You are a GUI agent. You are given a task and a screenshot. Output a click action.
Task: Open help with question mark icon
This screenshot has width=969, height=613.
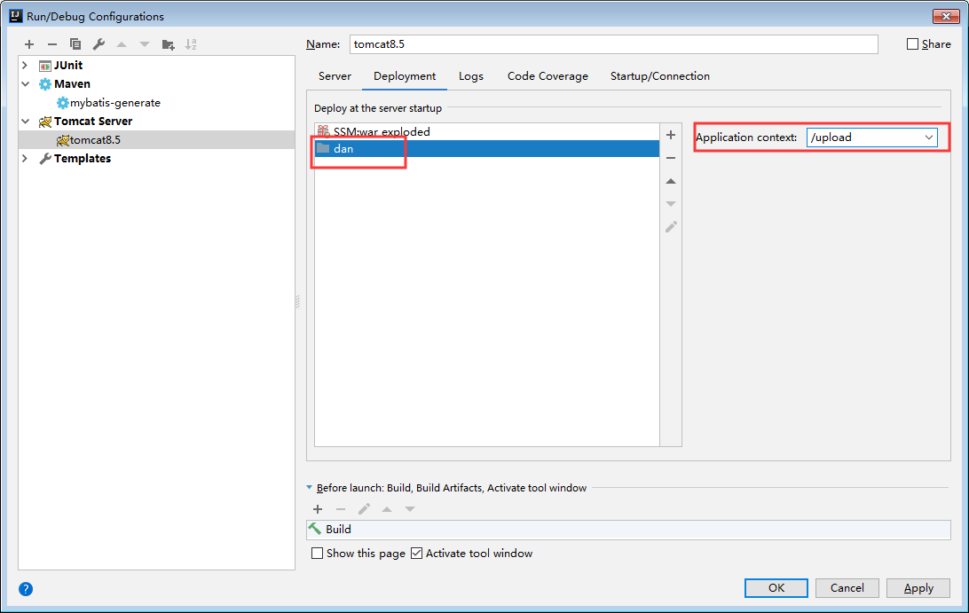26,589
